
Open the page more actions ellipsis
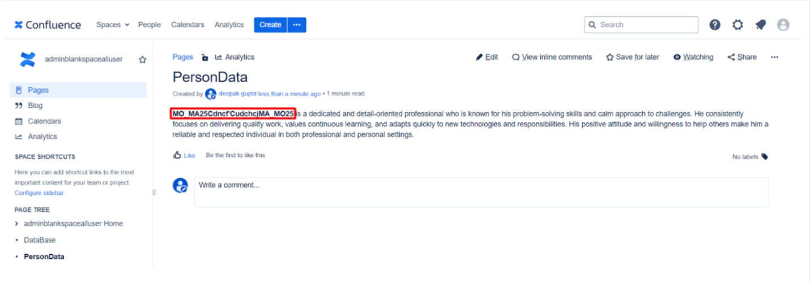tap(775, 57)
